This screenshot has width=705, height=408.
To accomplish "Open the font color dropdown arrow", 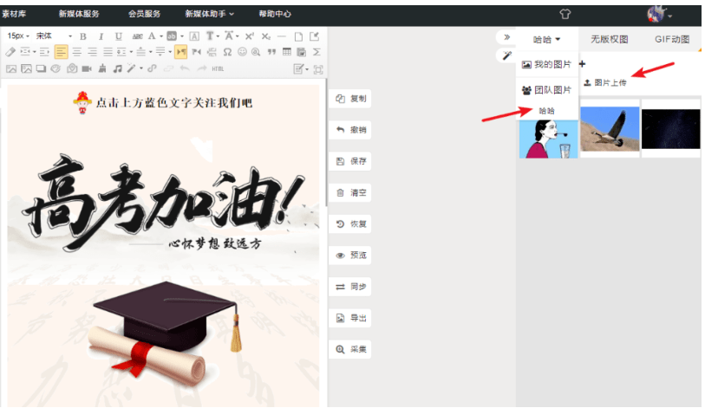I will [161, 36].
